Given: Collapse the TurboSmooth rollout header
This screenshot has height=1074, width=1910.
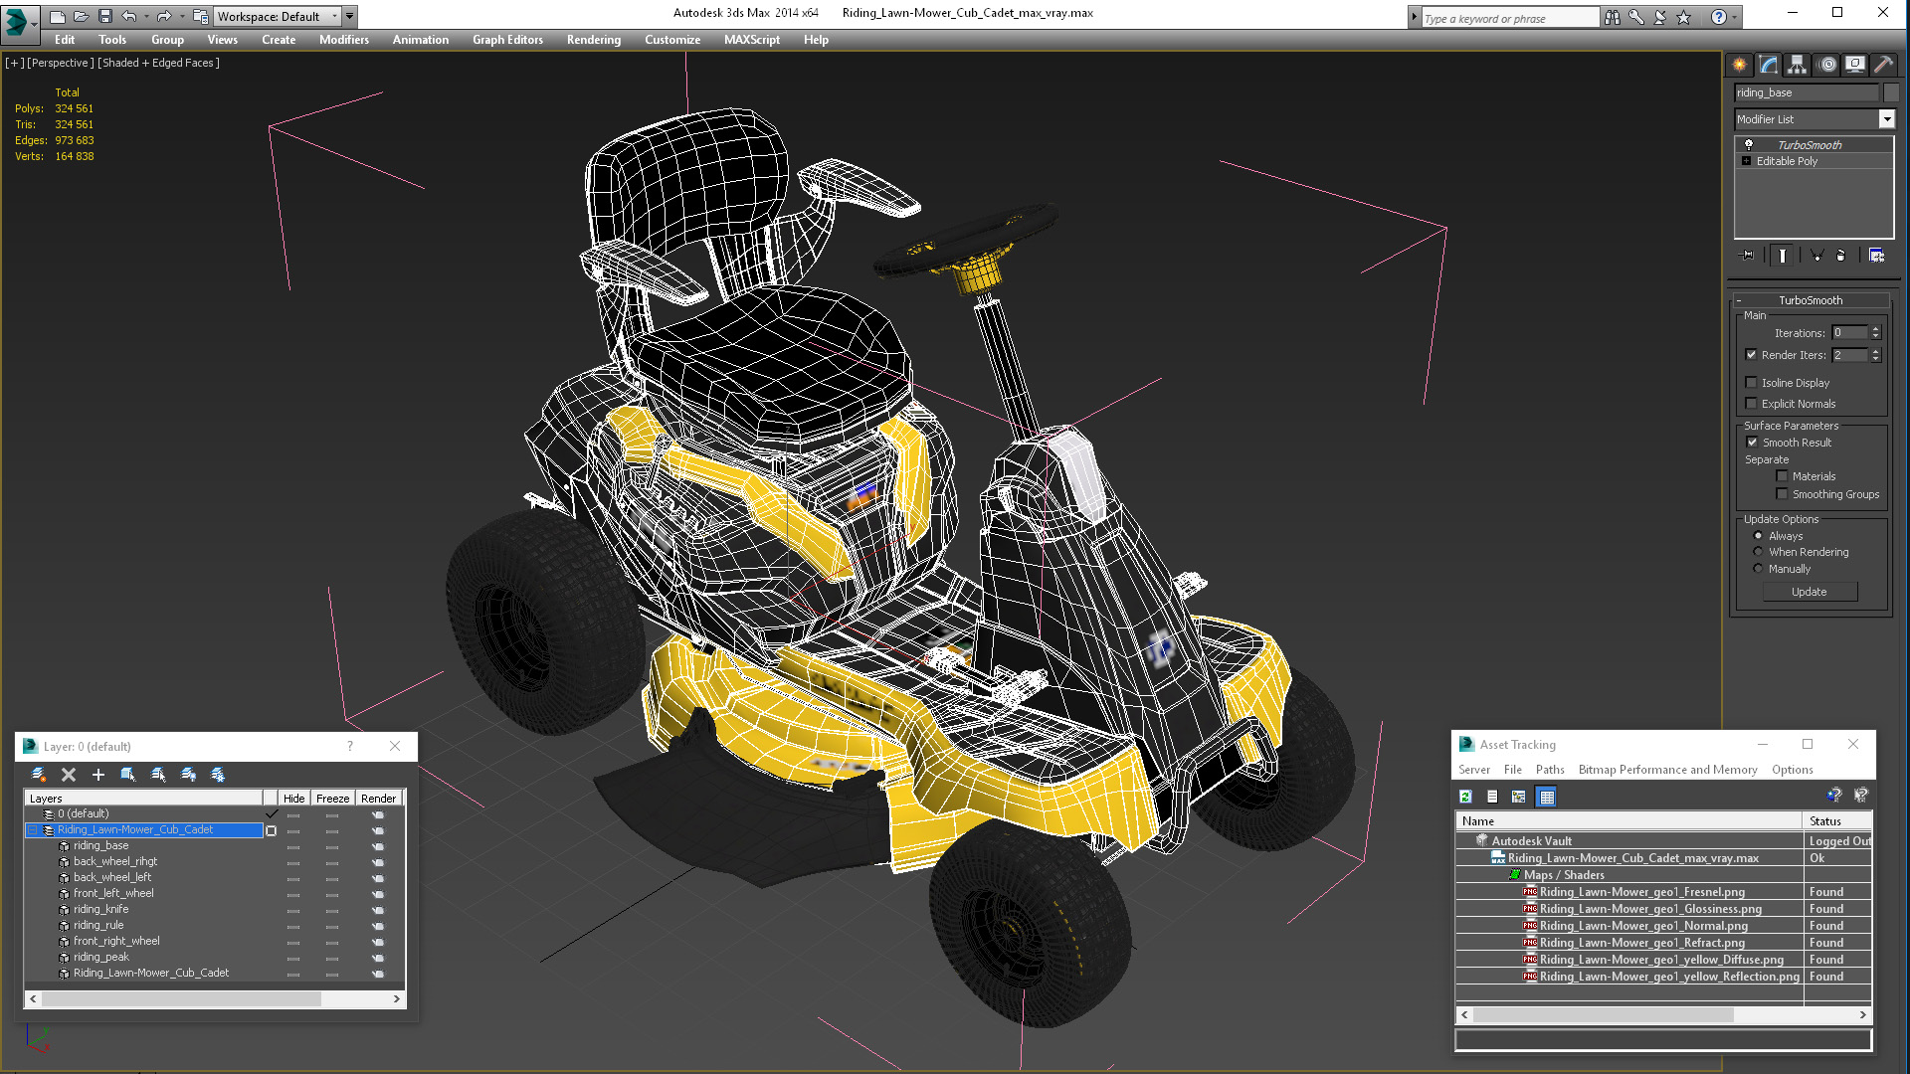Looking at the screenshot, I should click(1810, 300).
